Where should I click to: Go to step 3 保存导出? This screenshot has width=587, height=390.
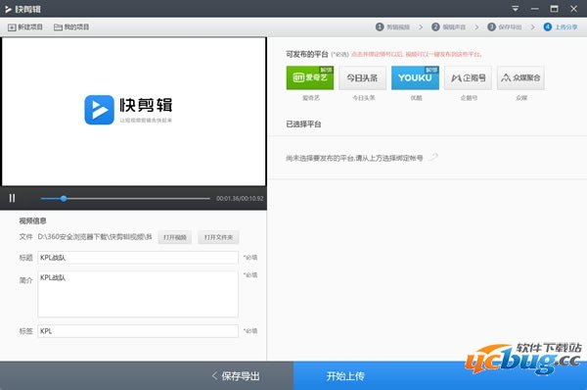(504, 27)
